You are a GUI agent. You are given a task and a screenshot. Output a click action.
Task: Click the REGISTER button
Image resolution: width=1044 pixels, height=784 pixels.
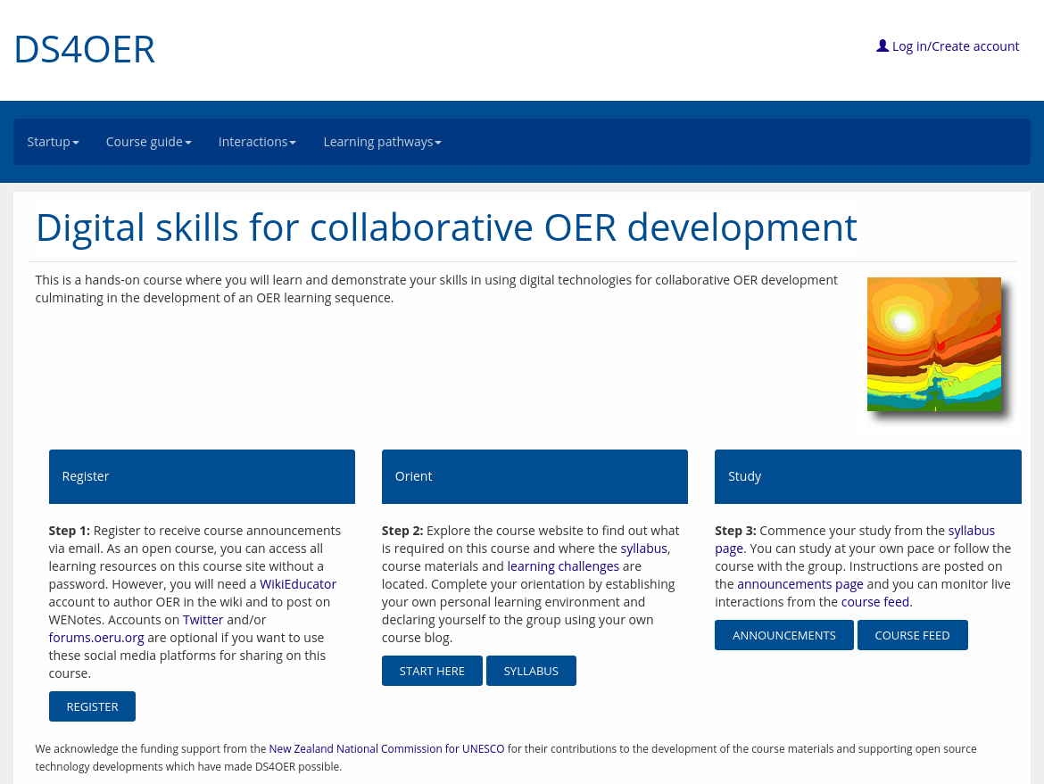(x=92, y=706)
